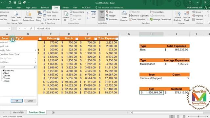This screenshot has height=118, width=210.
Task: Click the Forecast Sheet icon
Action: point(186,16)
